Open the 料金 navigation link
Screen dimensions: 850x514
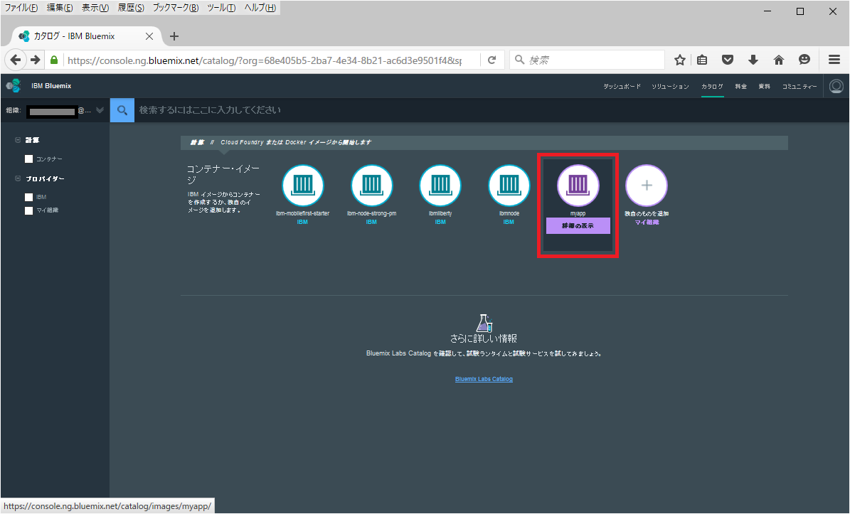click(741, 87)
